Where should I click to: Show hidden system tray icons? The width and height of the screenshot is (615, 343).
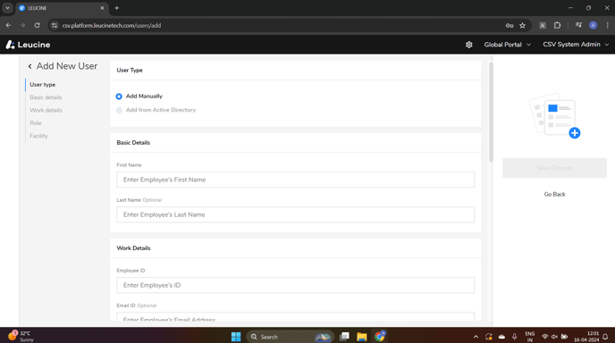pyautogui.click(x=476, y=337)
